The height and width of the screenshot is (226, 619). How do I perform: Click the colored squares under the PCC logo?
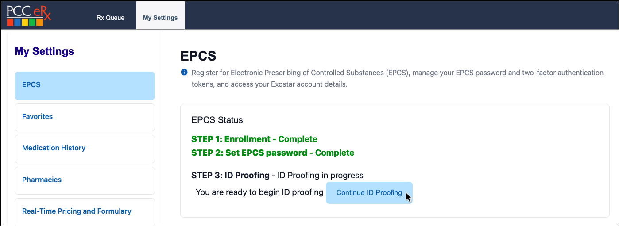(25, 22)
